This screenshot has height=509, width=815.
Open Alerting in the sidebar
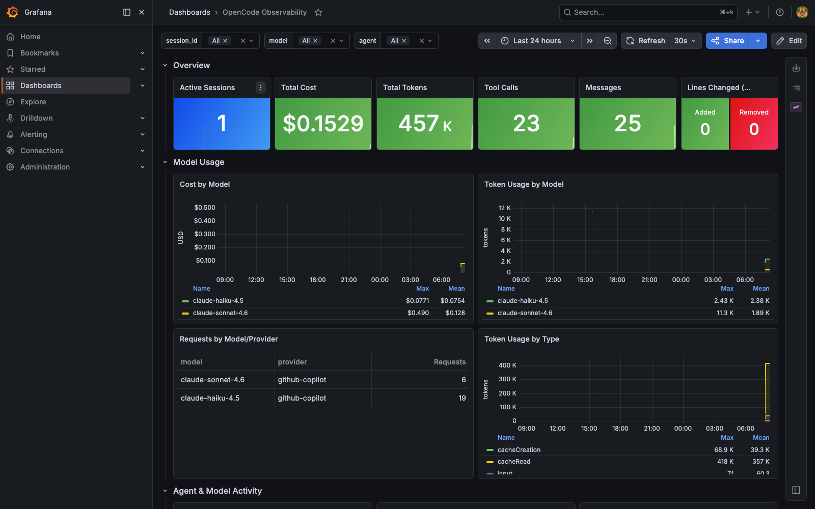click(x=34, y=134)
